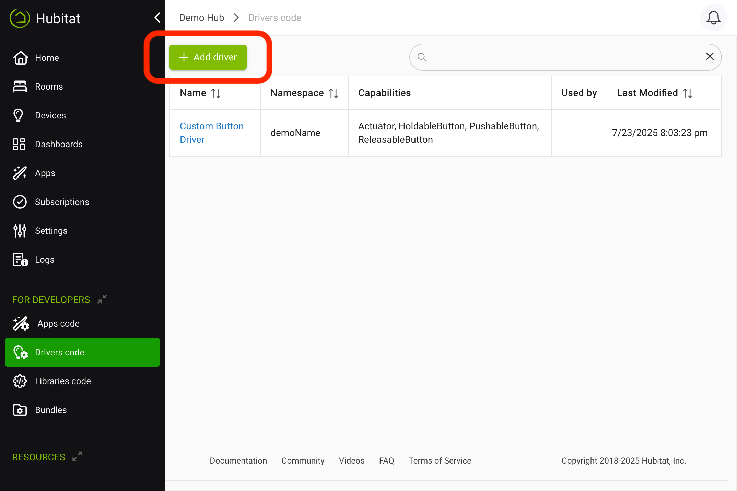Collapse the sidebar with the left chevron
Screen dimensions: 737x491
click(x=157, y=18)
